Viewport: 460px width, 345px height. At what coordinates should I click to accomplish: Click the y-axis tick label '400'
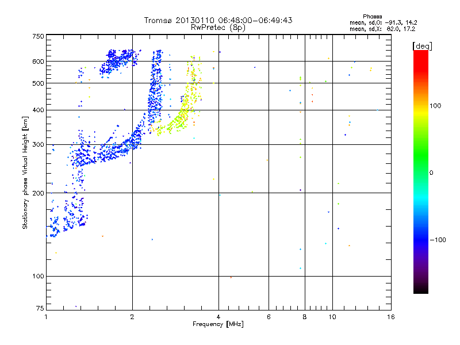(x=38, y=110)
